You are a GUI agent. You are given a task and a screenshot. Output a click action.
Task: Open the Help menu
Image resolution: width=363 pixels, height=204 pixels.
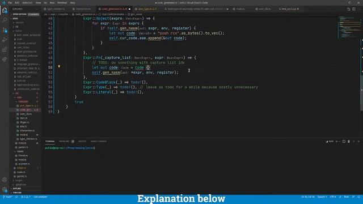coord(73,3)
